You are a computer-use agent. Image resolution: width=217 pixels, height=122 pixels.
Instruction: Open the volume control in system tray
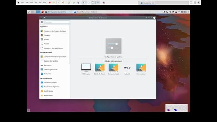tap(170, 12)
